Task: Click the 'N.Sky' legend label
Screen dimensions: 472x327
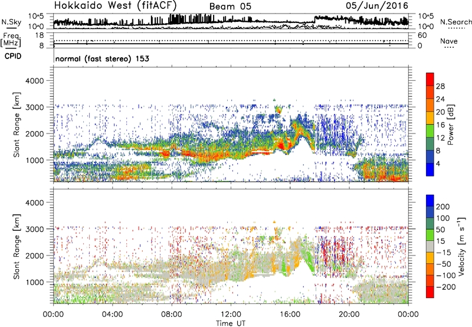Action: click(x=11, y=22)
